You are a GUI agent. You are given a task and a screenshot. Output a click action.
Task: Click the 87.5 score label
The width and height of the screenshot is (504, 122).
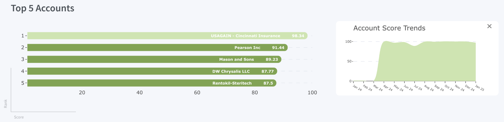[268, 83]
